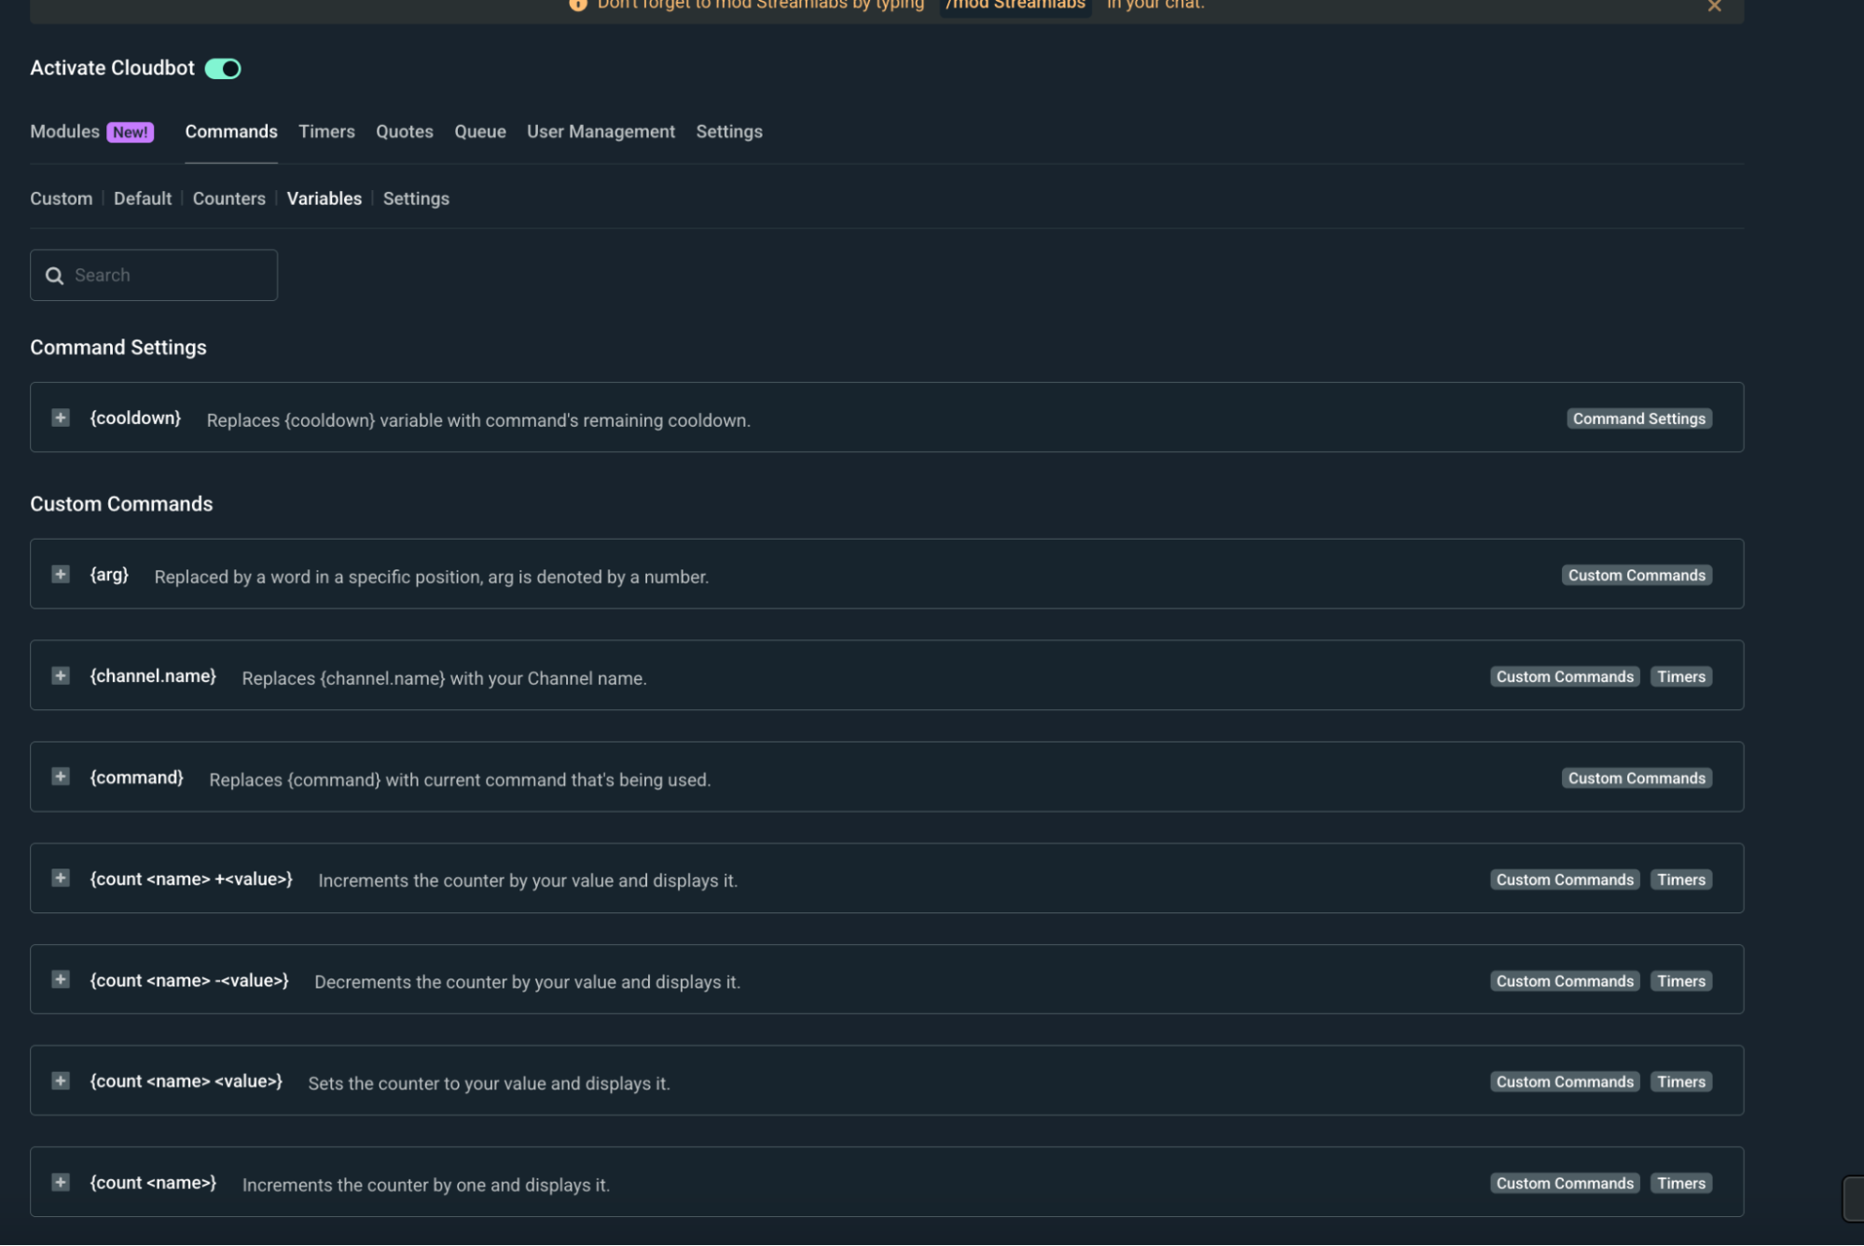The width and height of the screenshot is (1864, 1246).
Task: Switch to the Timers tab
Action: pos(326,131)
